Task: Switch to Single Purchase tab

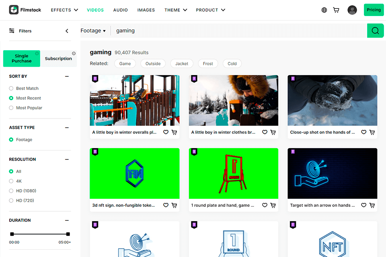Action: click(x=22, y=59)
